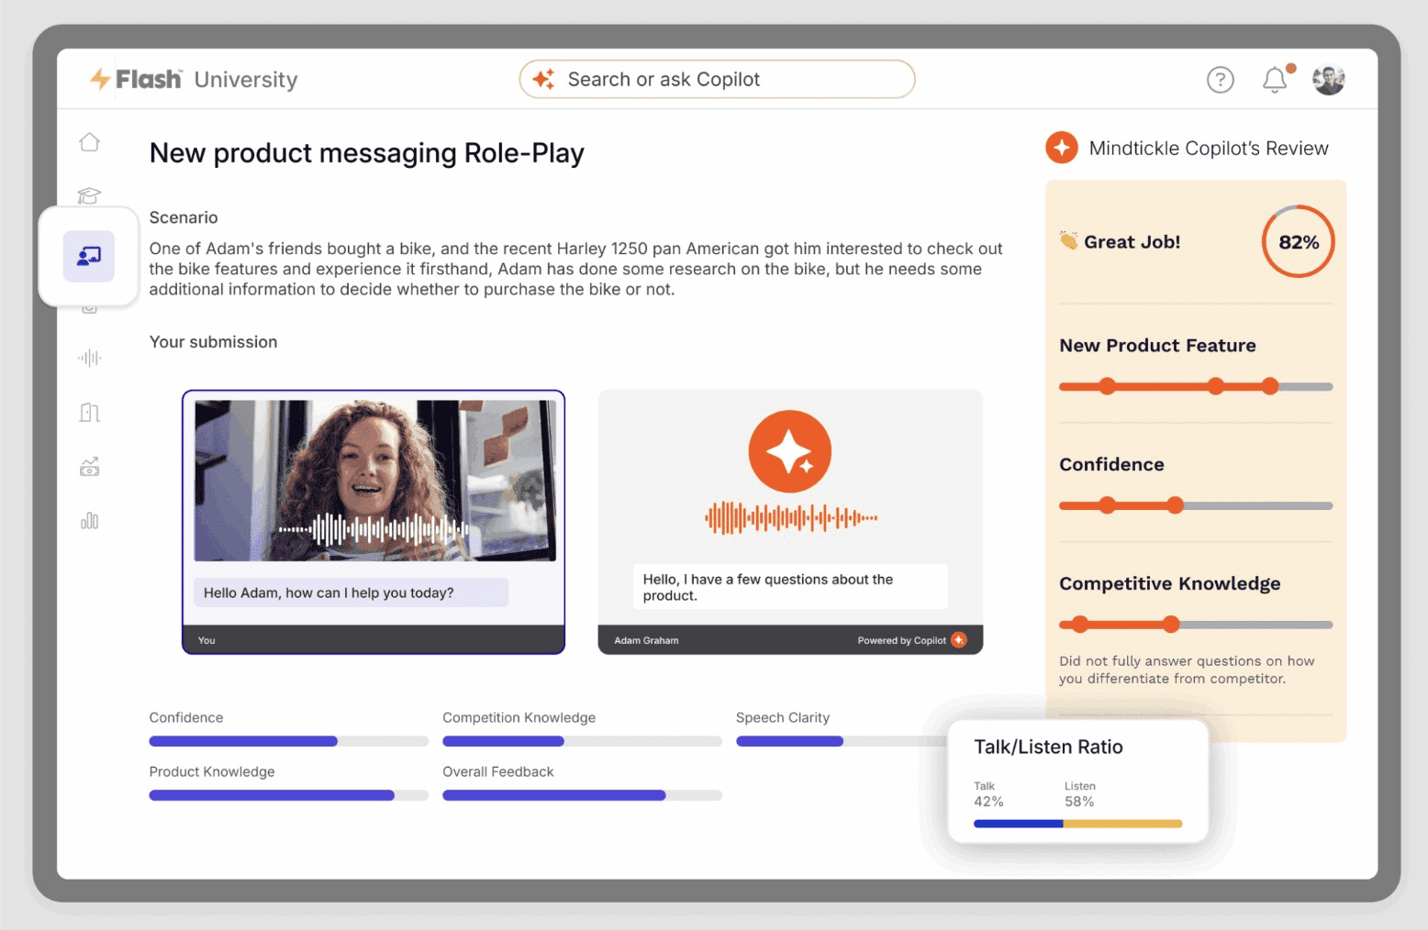Click the orange Copilot audio waveform
Screen dimensions: 1428x930
[x=790, y=517]
